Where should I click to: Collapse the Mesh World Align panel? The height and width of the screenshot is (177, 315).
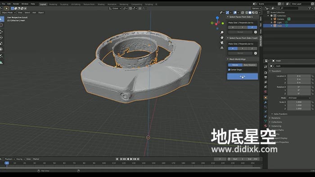(228, 59)
